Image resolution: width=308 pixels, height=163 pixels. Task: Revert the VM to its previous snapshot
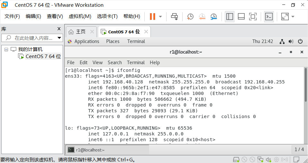coord(202,17)
